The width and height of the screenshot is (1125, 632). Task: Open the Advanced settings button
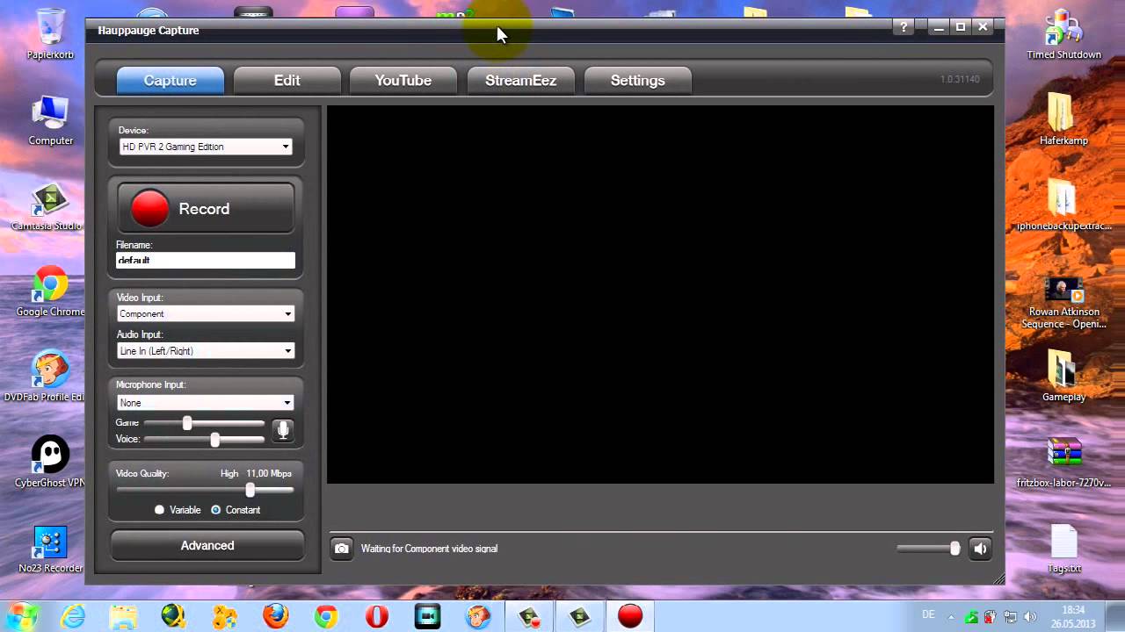207,545
